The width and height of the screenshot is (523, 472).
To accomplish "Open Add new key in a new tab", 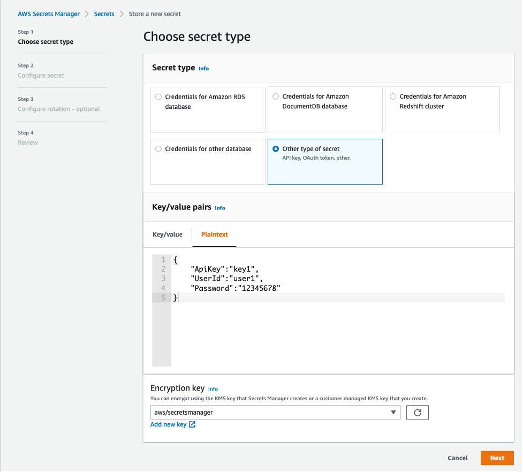I will (x=169, y=424).
